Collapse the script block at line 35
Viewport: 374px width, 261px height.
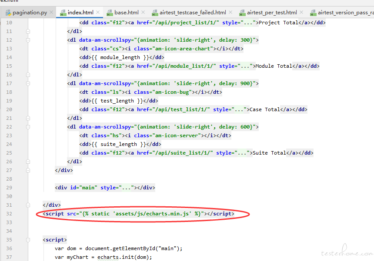pos(28,240)
